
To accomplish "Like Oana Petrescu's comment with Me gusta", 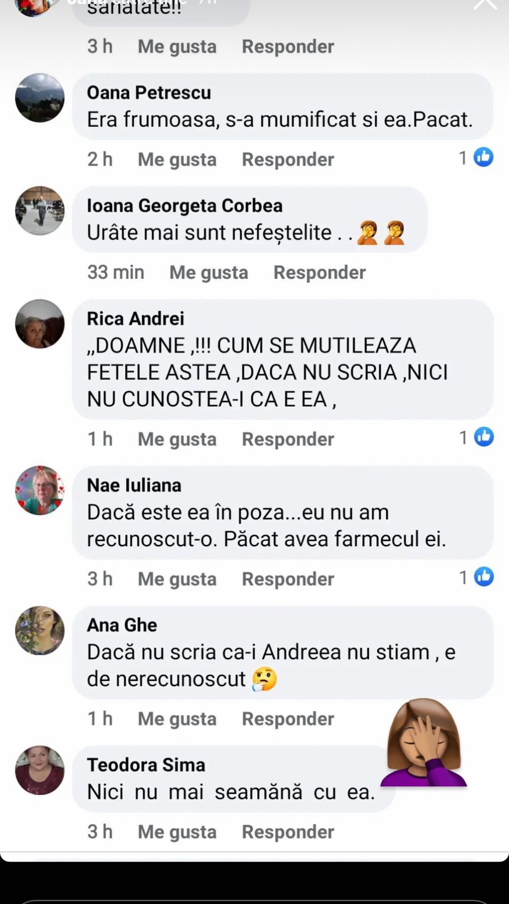I will coord(177,159).
